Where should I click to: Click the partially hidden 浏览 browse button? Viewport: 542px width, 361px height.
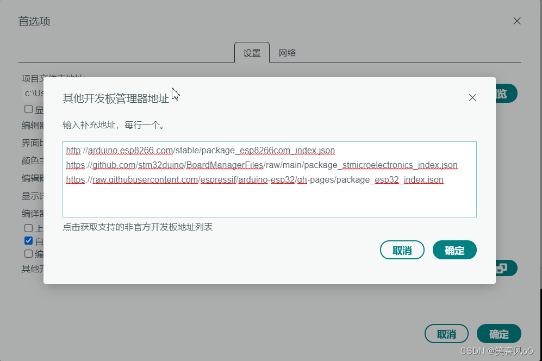click(506, 94)
